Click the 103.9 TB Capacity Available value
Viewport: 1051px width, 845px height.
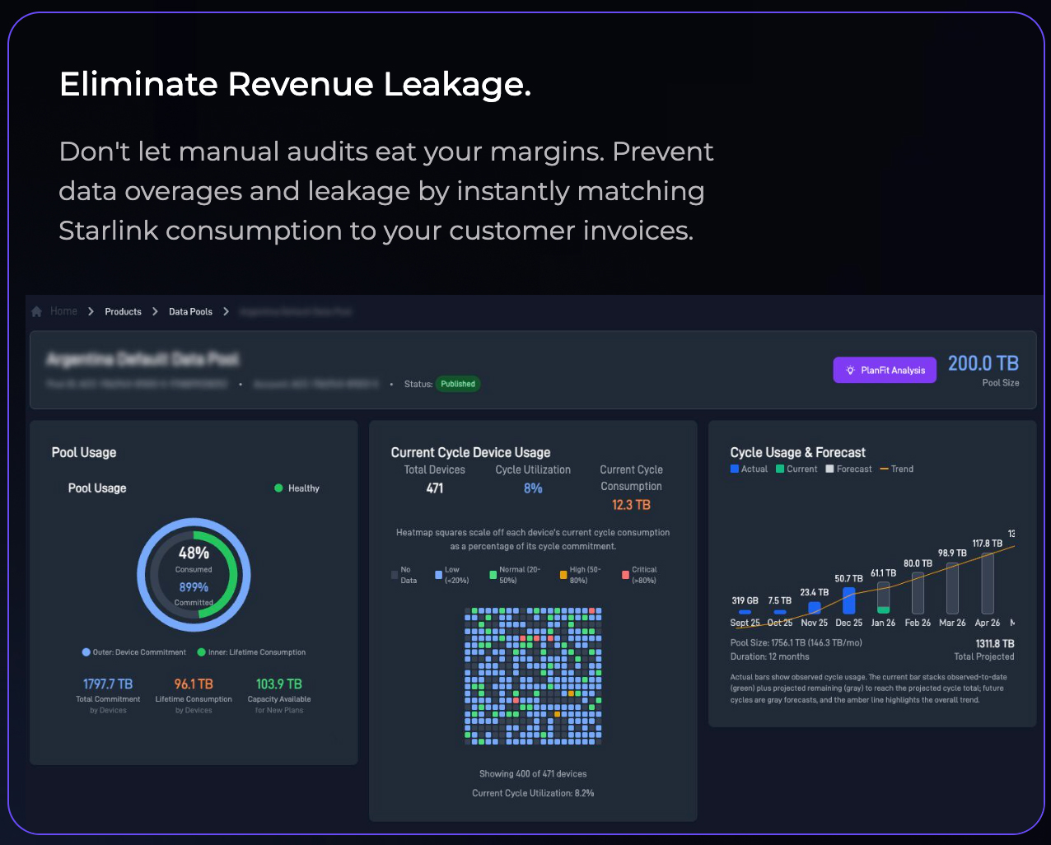tap(279, 684)
